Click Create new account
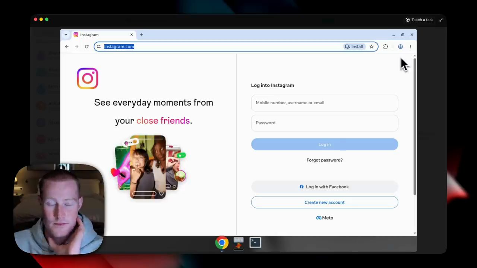 coord(325,202)
